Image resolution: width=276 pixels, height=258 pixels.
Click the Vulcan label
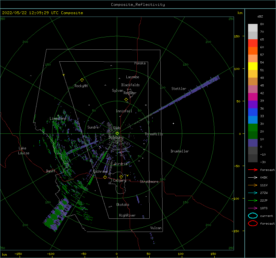coord(156,228)
